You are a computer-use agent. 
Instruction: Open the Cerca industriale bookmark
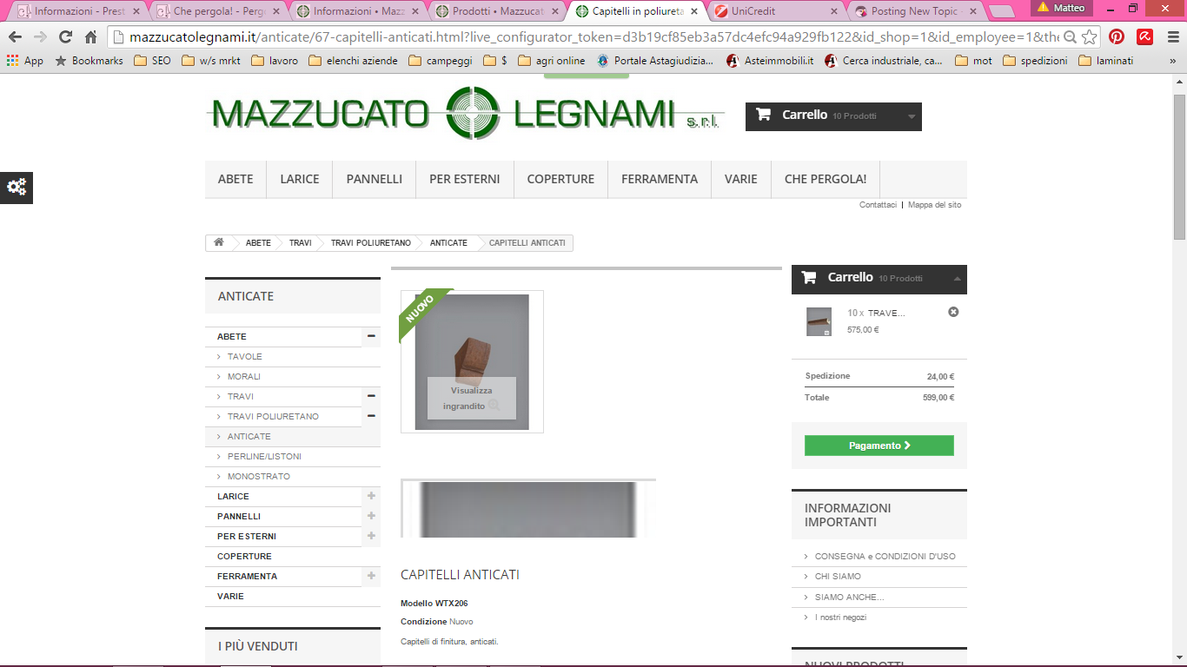[x=883, y=61]
